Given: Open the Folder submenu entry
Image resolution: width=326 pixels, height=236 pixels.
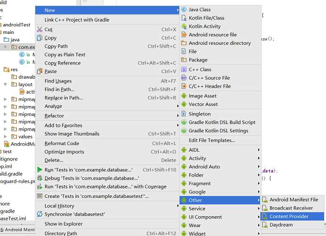Looking at the screenshot, I should [220, 175].
